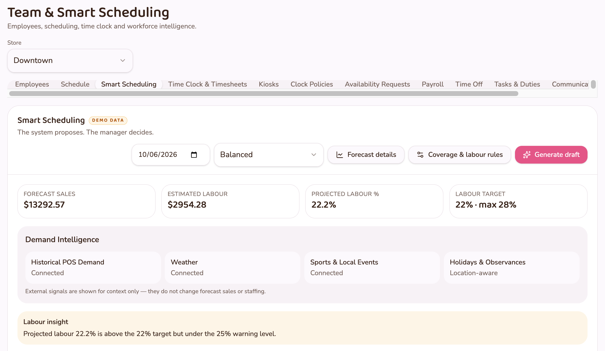
Task: Select the Weather Connected card
Action: (x=233, y=268)
